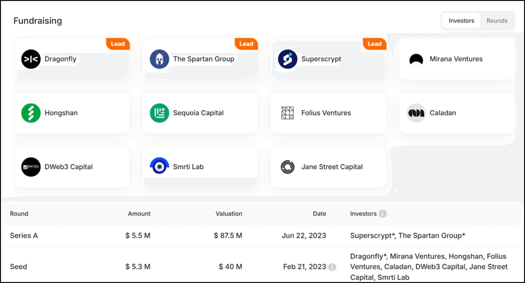The image size is (525, 283).
Task: Click the Superscrypt logo icon
Action: [288, 59]
